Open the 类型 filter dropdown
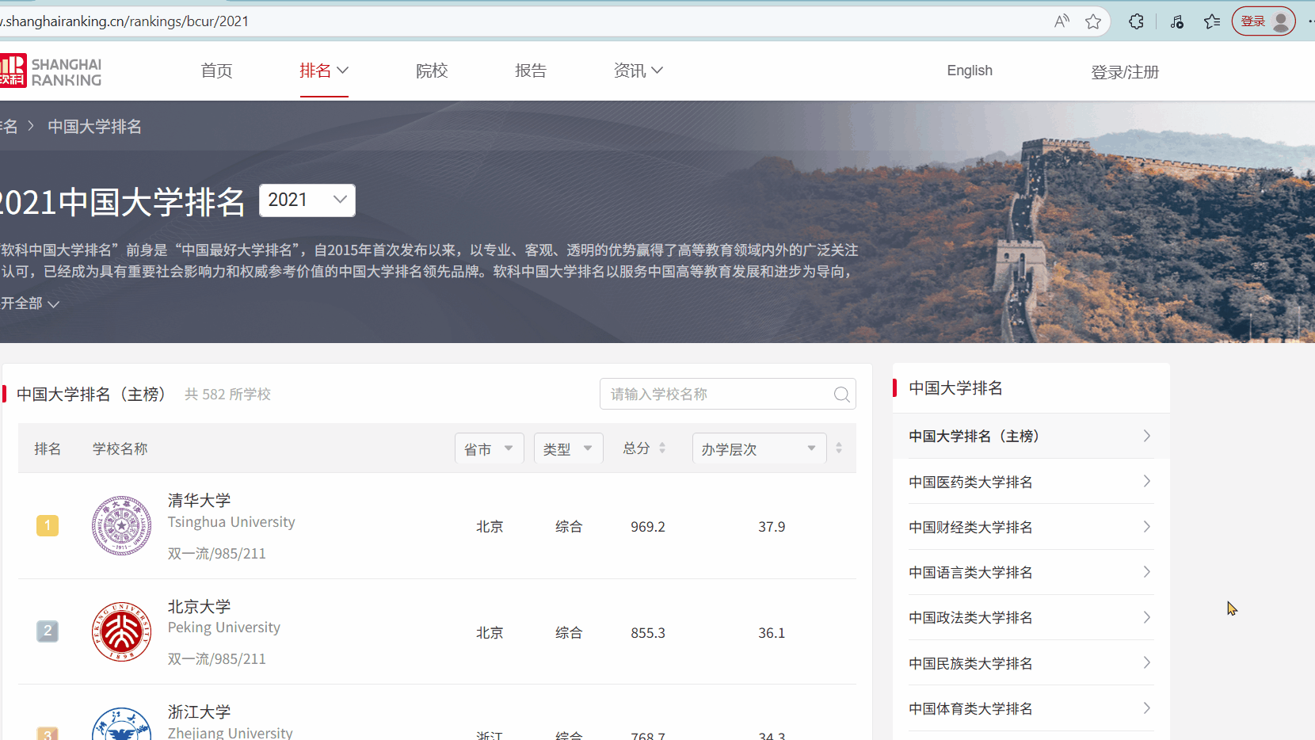Viewport: 1315px width, 740px height. [x=568, y=449]
